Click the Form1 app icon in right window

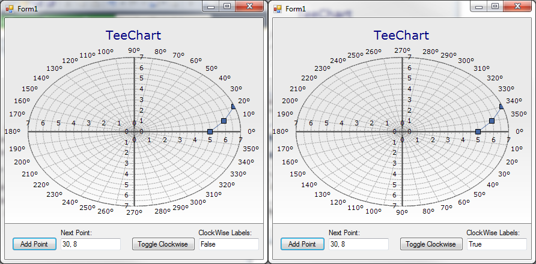tap(277, 8)
